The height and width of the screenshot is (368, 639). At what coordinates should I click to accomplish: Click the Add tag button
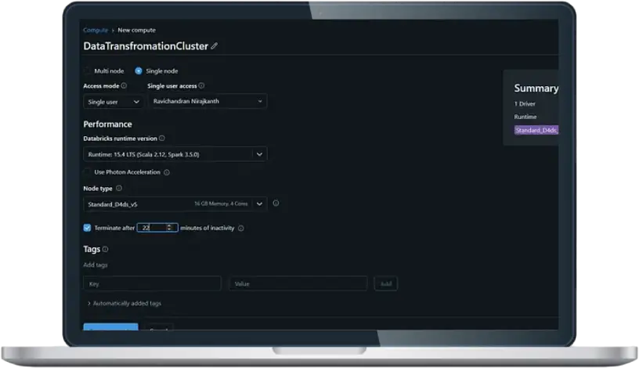tap(385, 283)
